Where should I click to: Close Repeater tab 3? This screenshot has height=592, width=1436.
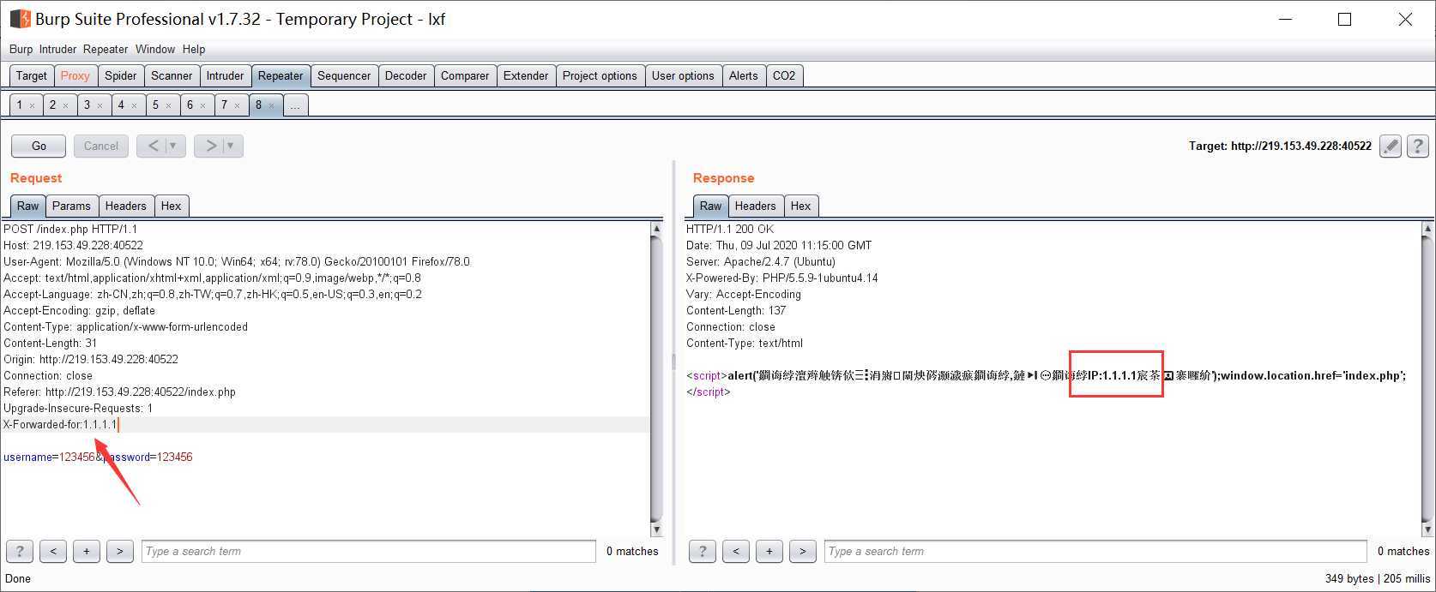point(100,105)
